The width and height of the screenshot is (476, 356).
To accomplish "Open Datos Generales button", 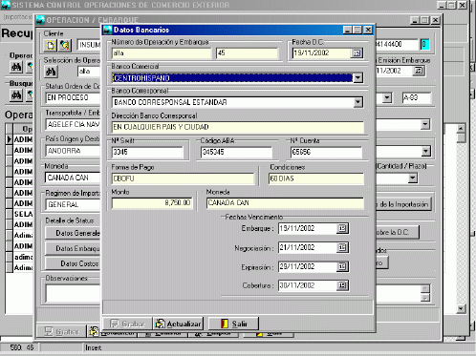I will coord(73,233).
